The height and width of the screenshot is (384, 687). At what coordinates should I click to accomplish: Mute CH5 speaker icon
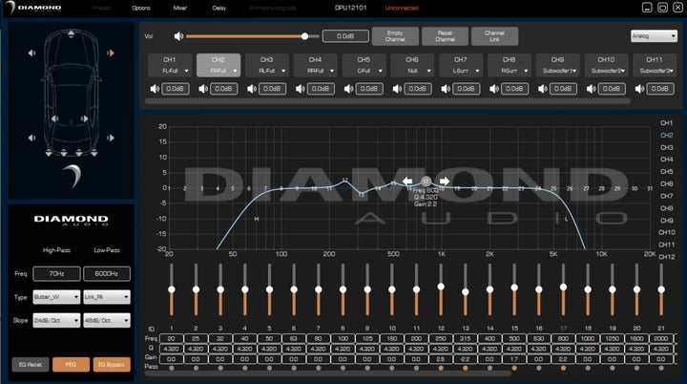(x=349, y=89)
